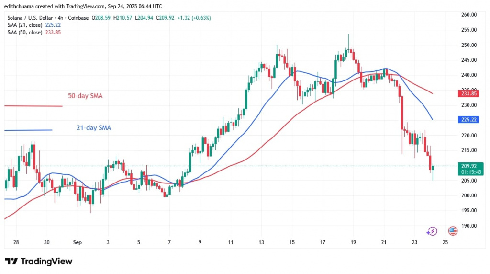The width and height of the screenshot is (490, 274).
Task: Click the blue line above 21-day SMA label
Action: [28, 130]
